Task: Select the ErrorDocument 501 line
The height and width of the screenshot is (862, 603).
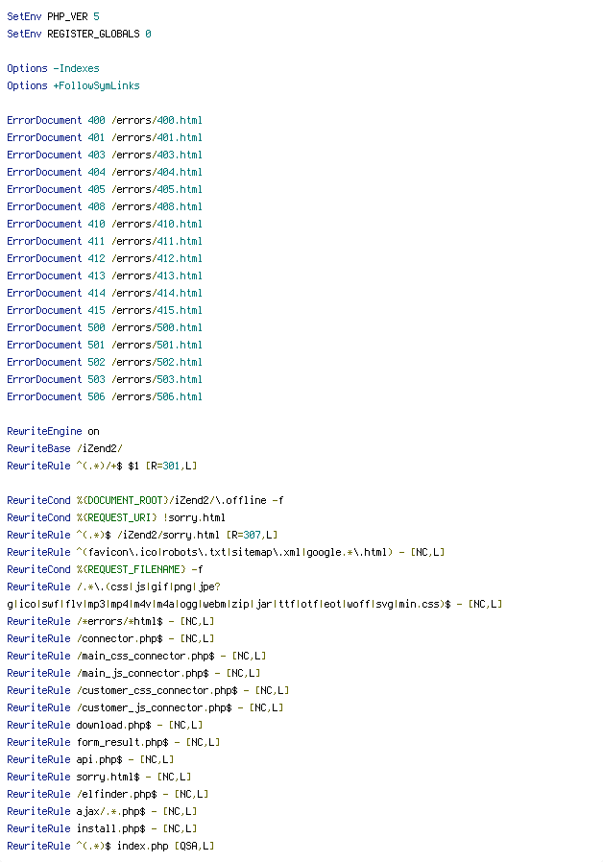Action: pos(105,346)
